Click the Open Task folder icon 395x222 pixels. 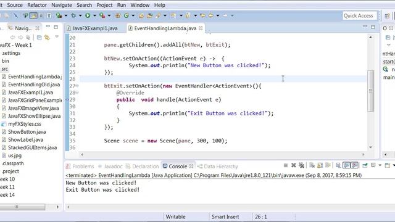(x=149, y=15)
